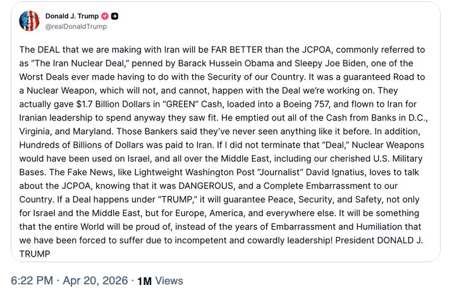The image size is (452, 297).
Task: Click the black plus badge beside name
Action: click(x=115, y=16)
